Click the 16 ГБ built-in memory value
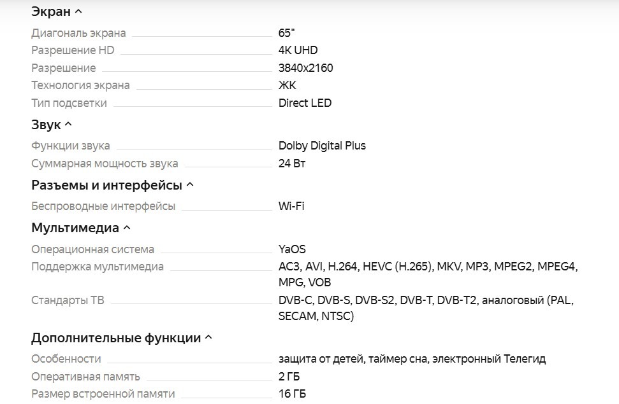619x404 pixels. tap(292, 394)
